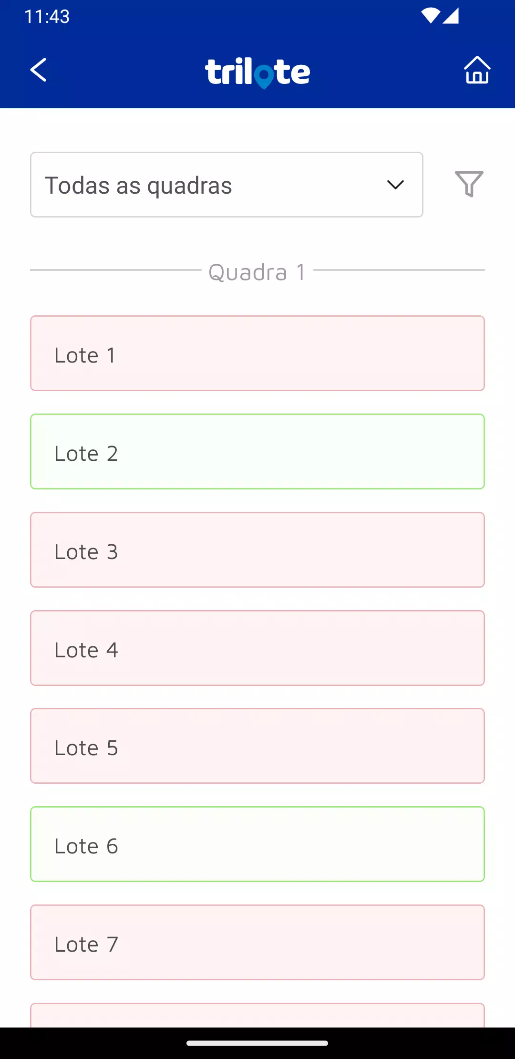Click the Lote 2 label text

tap(86, 454)
